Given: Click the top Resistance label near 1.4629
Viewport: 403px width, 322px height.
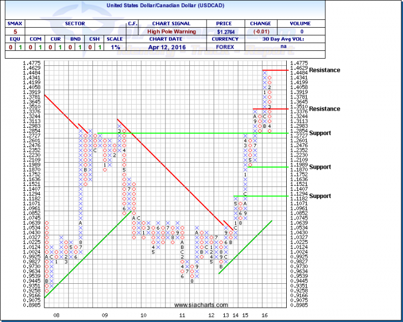Looking at the screenshot, I should pyautogui.click(x=325, y=70).
